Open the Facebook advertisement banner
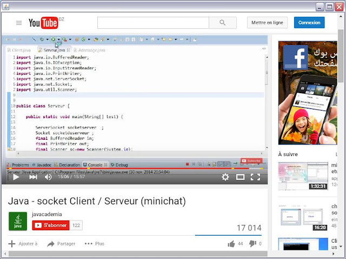346x259 pixels. (x=308, y=93)
